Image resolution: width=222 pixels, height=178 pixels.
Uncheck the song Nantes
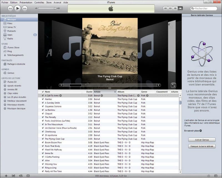tap(42, 99)
